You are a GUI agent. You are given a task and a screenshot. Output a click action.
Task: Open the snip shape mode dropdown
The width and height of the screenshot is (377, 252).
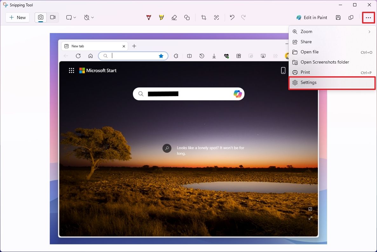[x=70, y=17]
